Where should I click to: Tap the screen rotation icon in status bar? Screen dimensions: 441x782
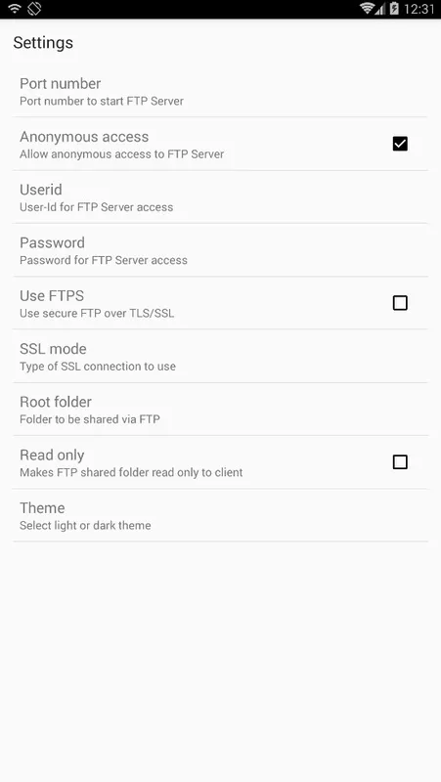34,9
